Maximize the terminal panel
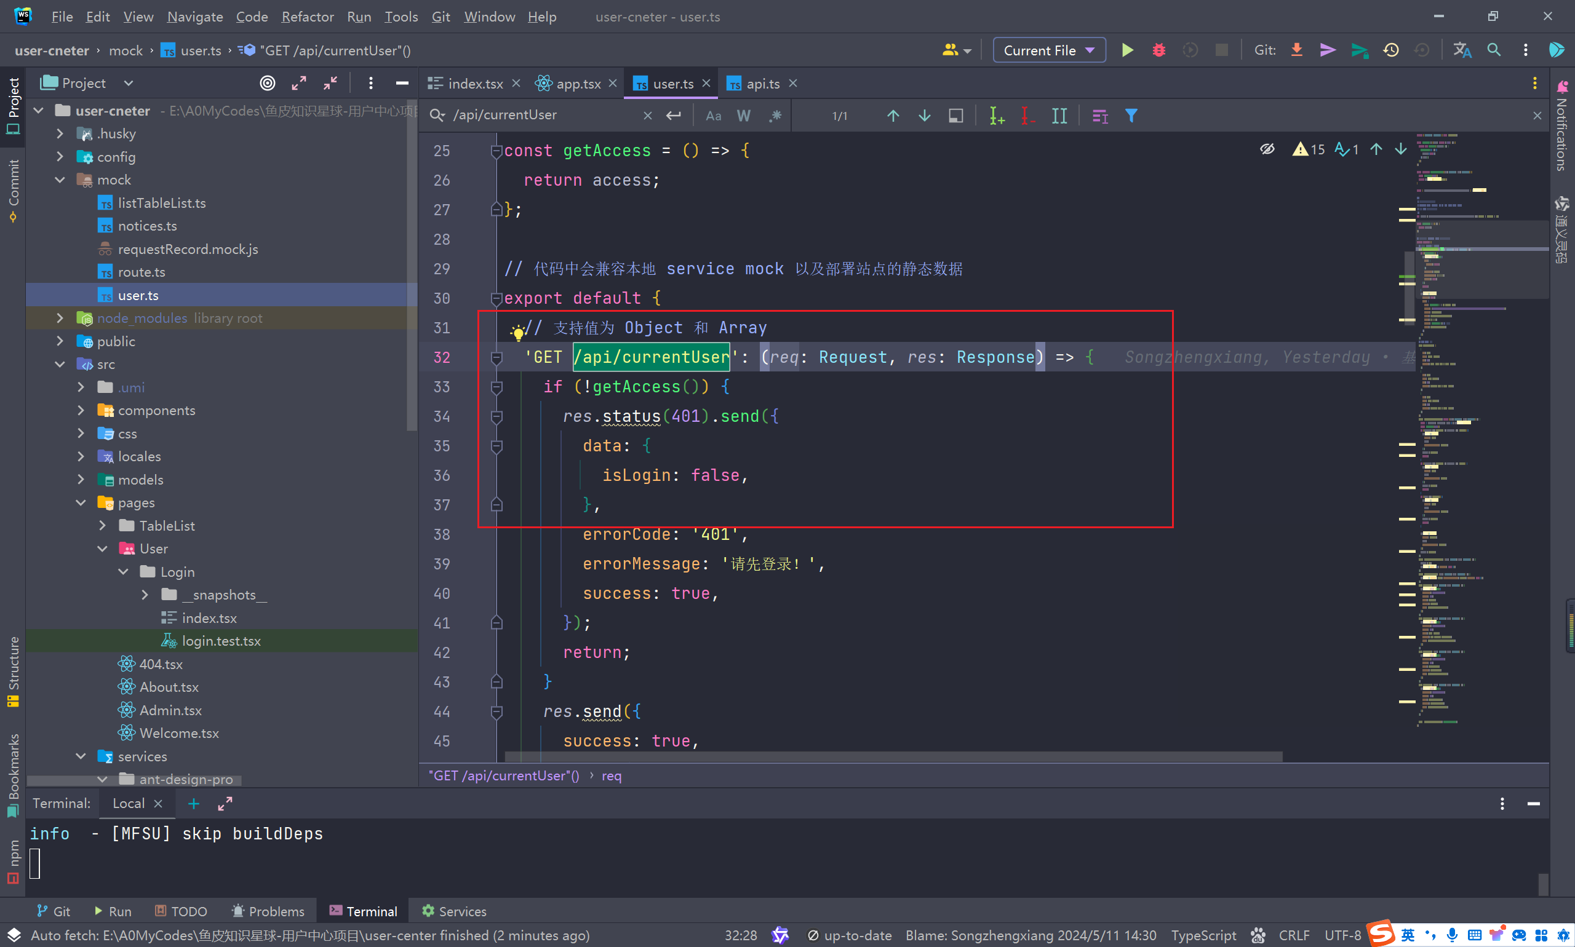Image resolution: width=1575 pixels, height=947 pixels. pos(225,804)
